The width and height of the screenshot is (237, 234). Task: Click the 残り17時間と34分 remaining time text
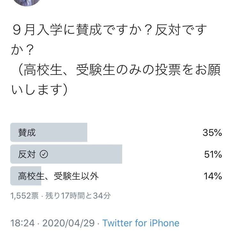click(x=78, y=196)
